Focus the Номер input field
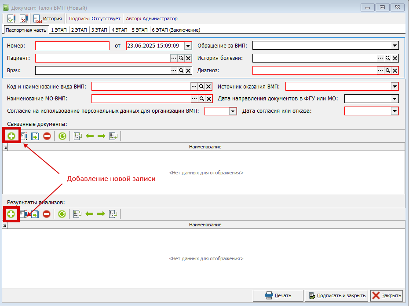Viewport: 409px width, 306px height. click(x=72, y=46)
